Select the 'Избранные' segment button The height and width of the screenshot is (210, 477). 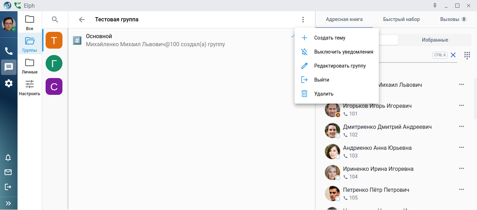435,40
